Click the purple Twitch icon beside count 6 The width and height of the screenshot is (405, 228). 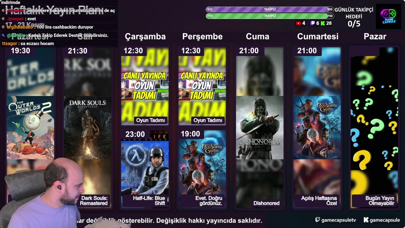(313, 23)
